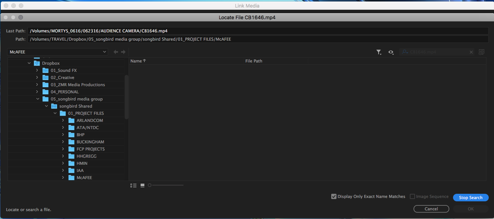Expand the 04_PERSONAL folder
Viewport: 494px width, 219px height.
coord(37,92)
